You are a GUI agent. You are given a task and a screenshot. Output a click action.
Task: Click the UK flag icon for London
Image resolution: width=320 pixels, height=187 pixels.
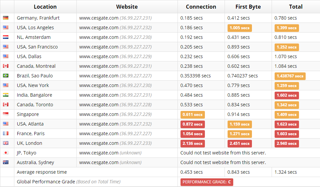[x=6, y=143]
